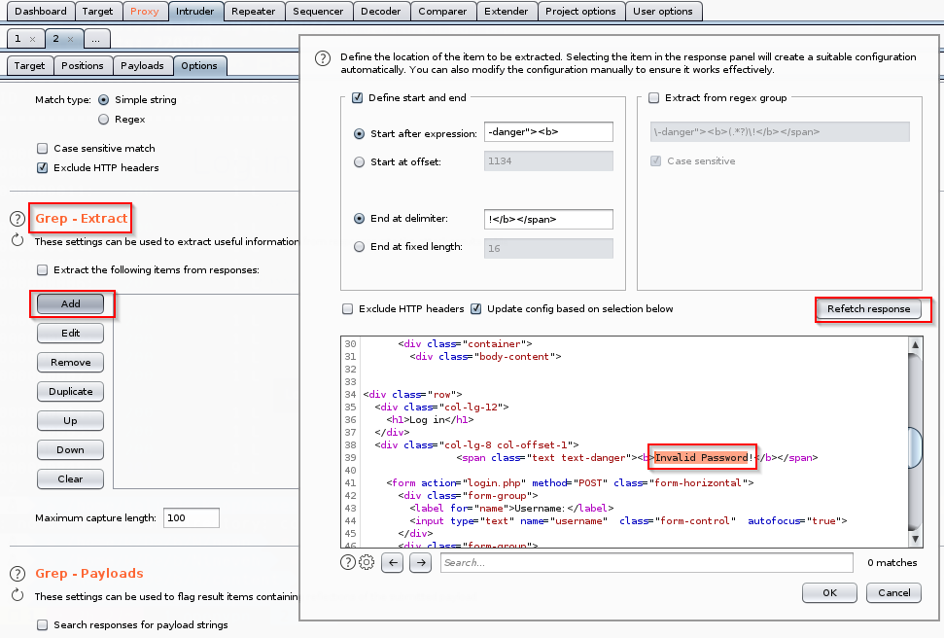Viewport: 944px width, 638px height.
Task: Go to previous search match arrow
Action: [x=392, y=562]
